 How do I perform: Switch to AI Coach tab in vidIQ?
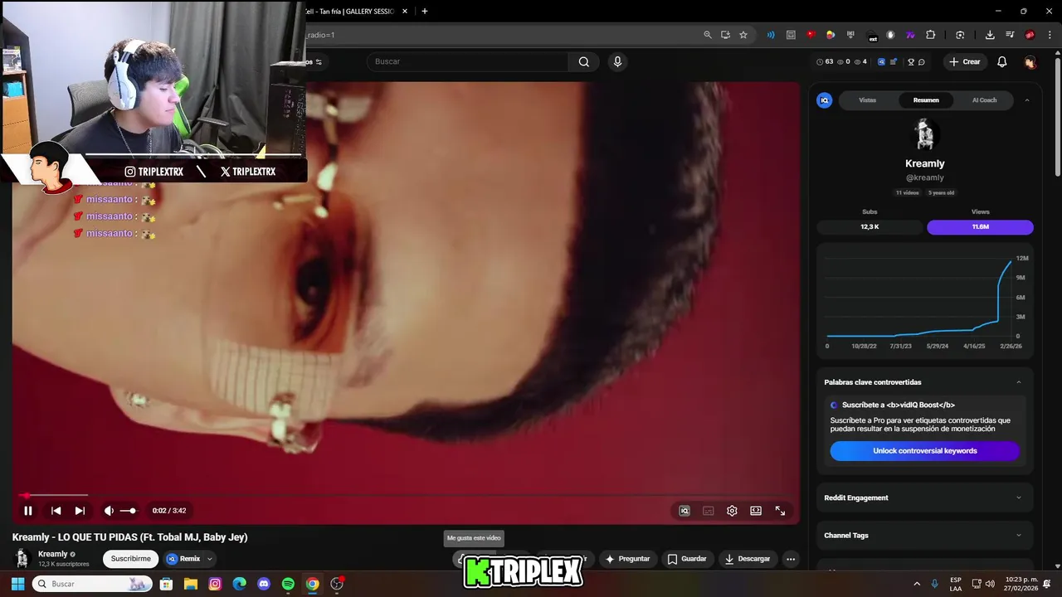coord(984,100)
